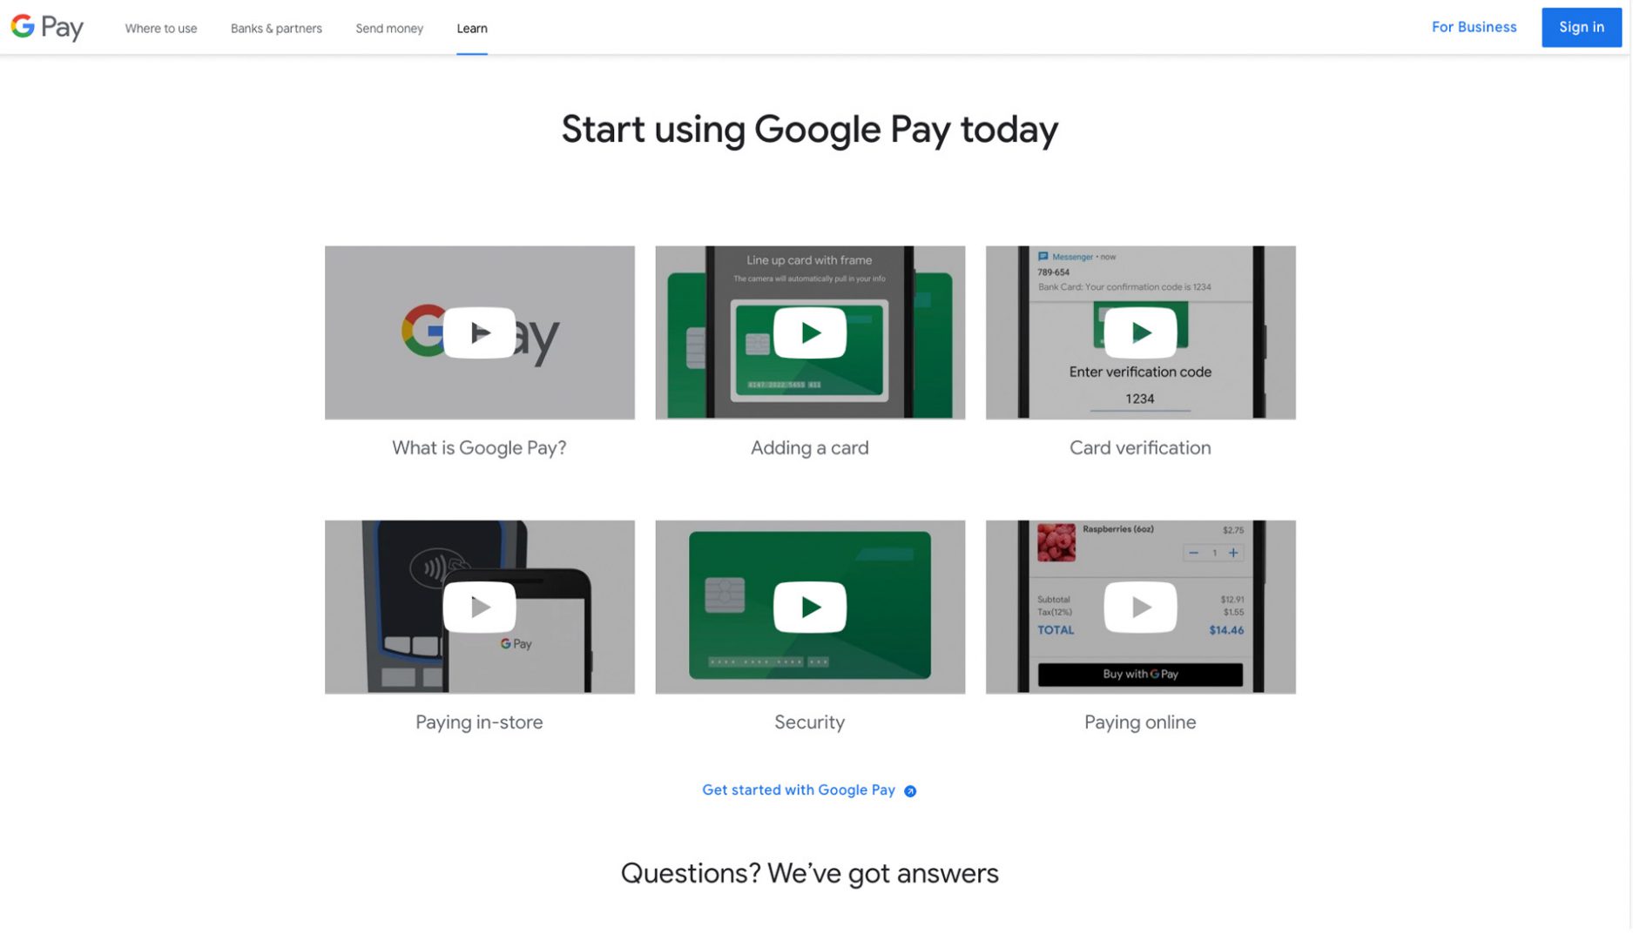Screen dimensions: 1633x940
Task: Play the 'Security' video
Action: 810,607
